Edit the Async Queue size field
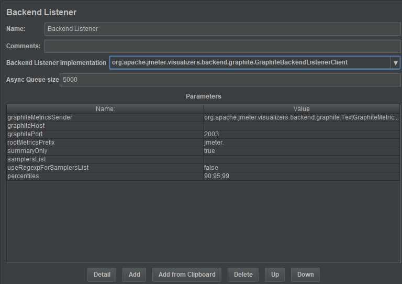Viewport: 402px width, 284px height. [230, 80]
